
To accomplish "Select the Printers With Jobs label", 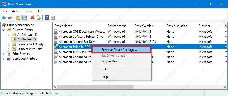I will (30, 49).
